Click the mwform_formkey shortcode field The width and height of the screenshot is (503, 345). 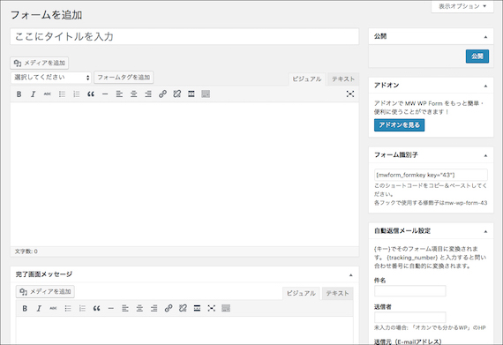pos(431,175)
